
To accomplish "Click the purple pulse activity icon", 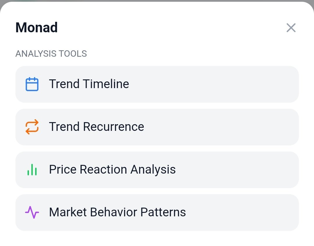I will tap(32, 212).
